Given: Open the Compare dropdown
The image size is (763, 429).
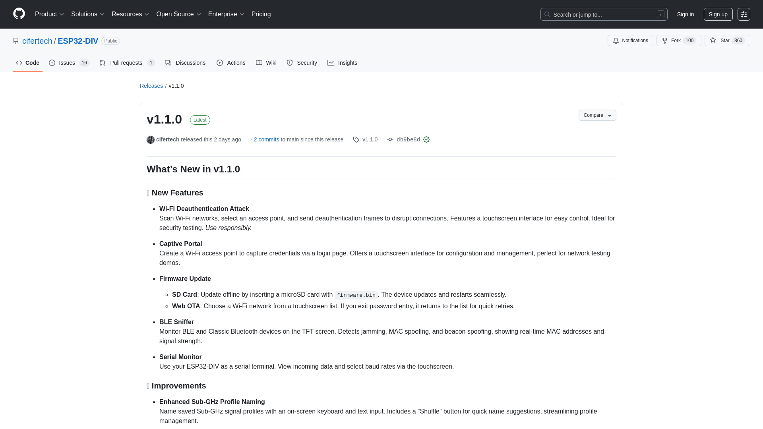Looking at the screenshot, I should pos(597,115).
